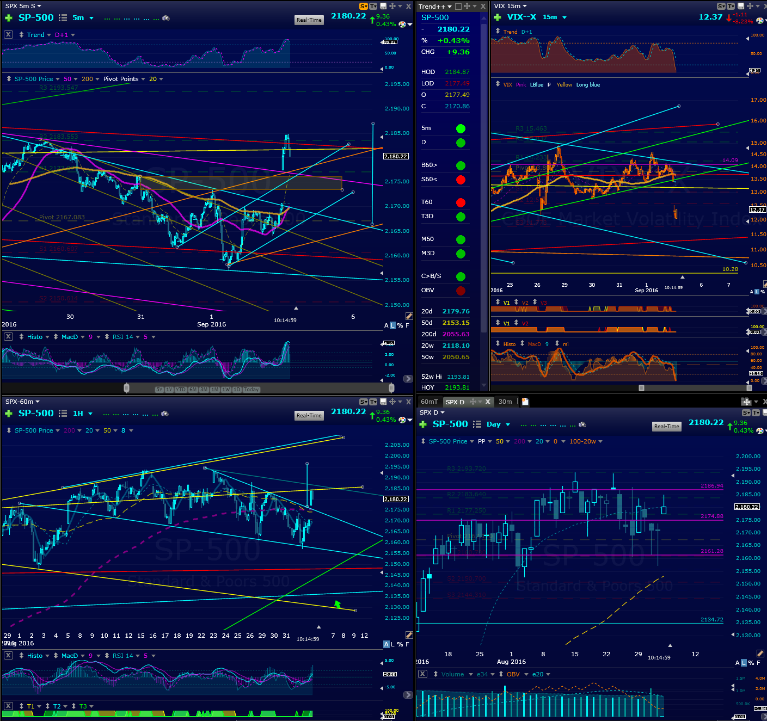
Task: Take snapshot with camera in SPX D chart
Action: click(x=582, y=424)
